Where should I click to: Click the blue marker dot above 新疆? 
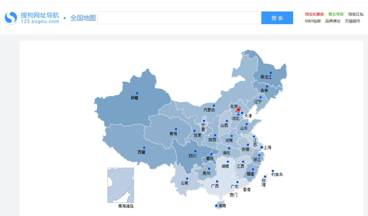[137, 93]
